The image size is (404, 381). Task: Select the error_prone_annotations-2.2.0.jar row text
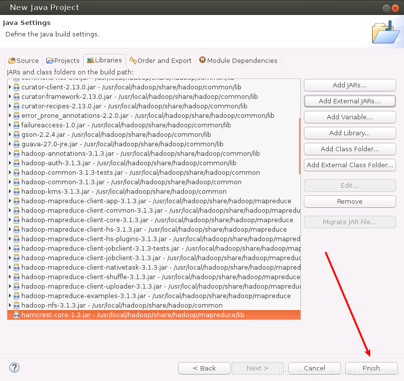(x=148, y=116)
